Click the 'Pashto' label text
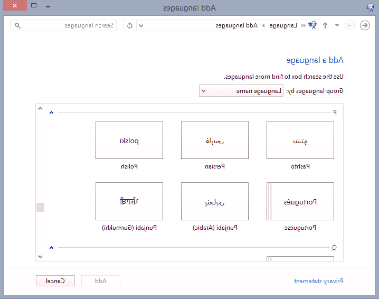The image size is (379, 299). [300, 166]
